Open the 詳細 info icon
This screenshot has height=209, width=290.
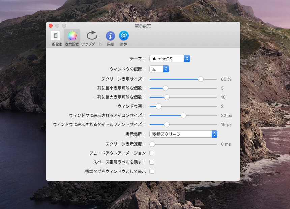tap(110, 36)
